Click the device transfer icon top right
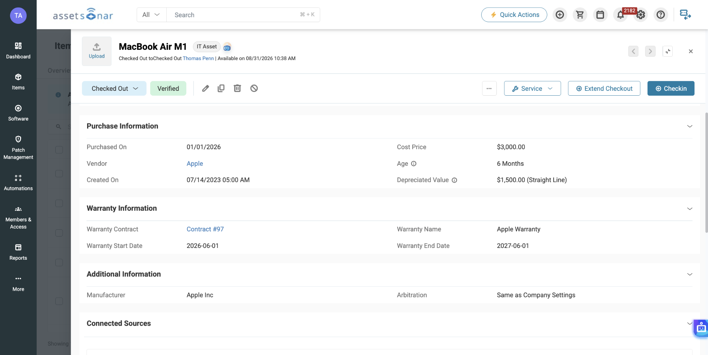This screenshot has width=708, height=355. (x=685, y=15)
